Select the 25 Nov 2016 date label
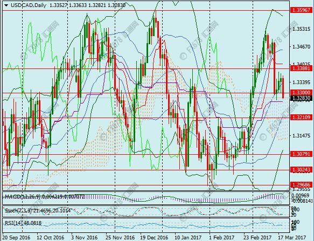This screenshot has height=241, width=314. (x=120, y=238)
